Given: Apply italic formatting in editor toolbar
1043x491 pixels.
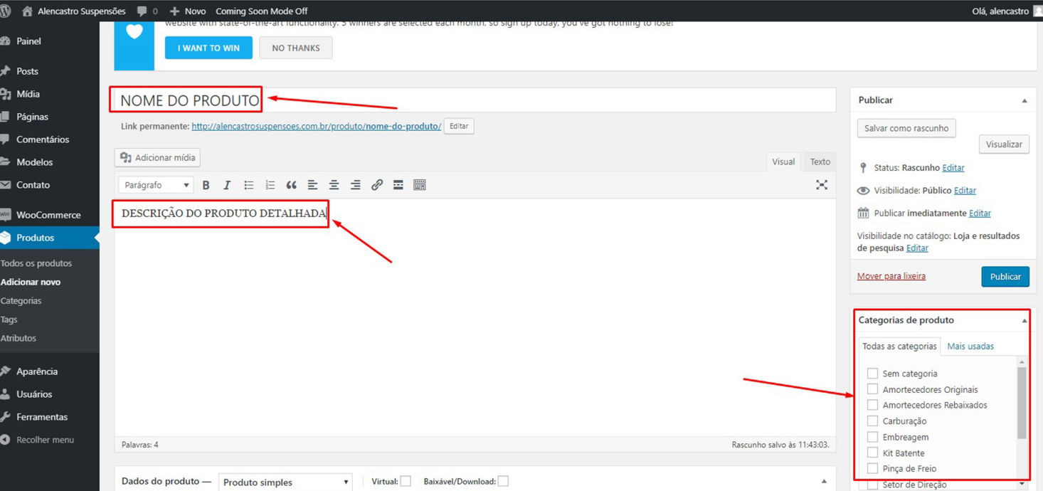Looking at the screenshot, I should (x=227, y=185).
